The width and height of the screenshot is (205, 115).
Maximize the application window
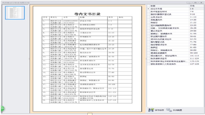(195, 3)
